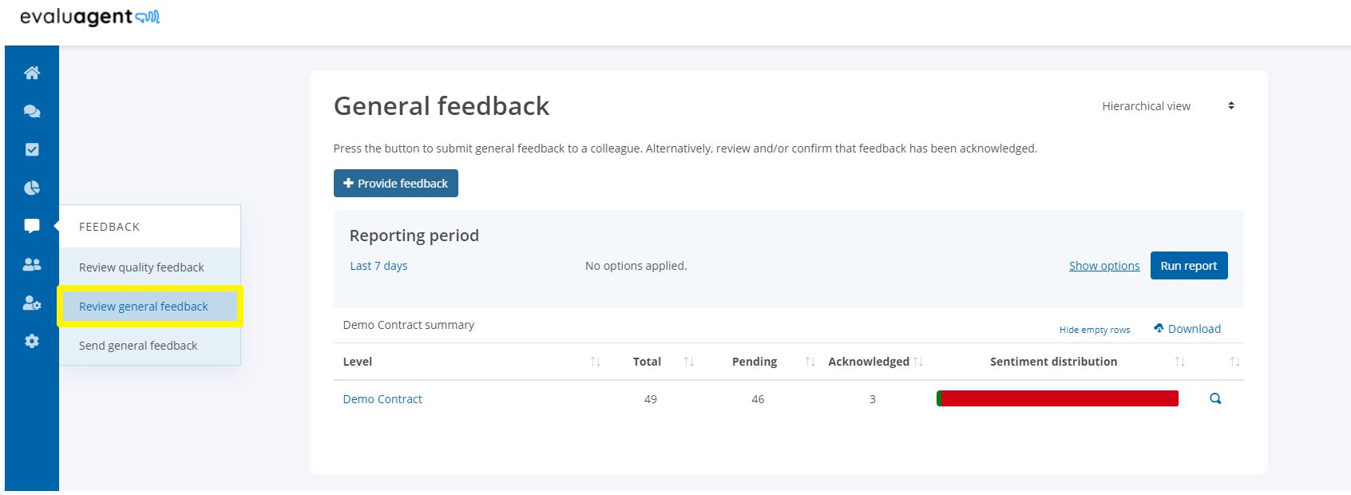Select Review quality feedback menu item

[141, 267]
